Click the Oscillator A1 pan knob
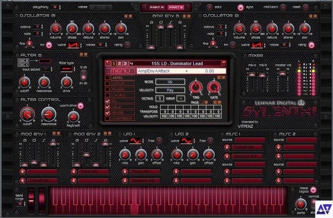The width and height of the screenshot is (333, 218). [x=121, y=29]
